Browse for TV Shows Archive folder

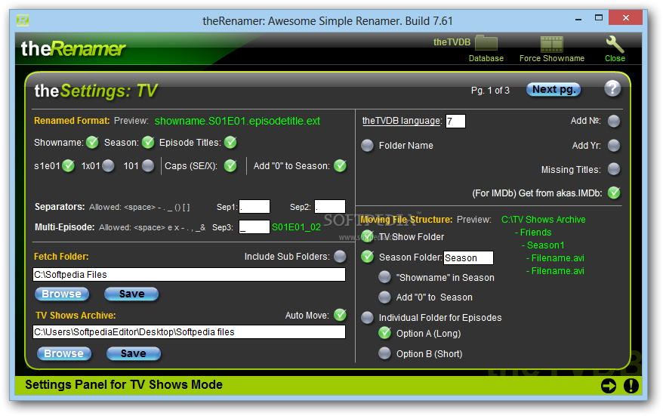tap(64, 353)
